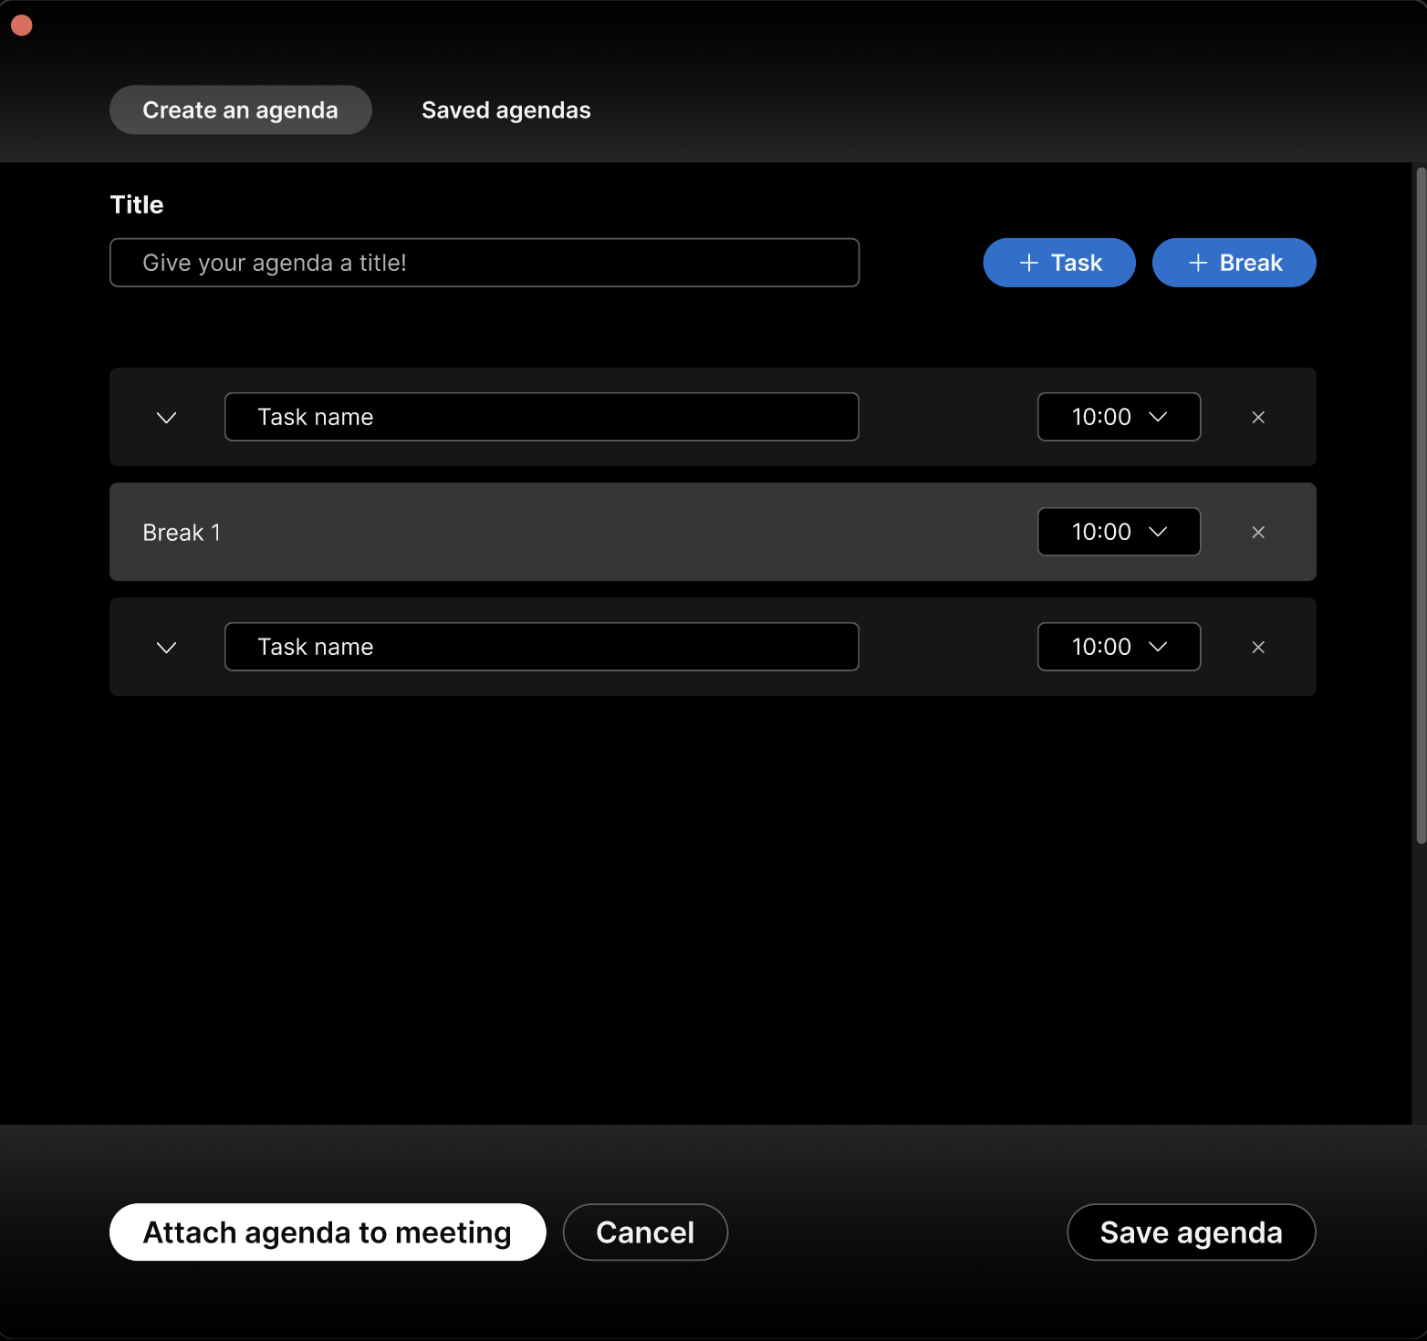Click the plus icon on the Task button
The image size is (1427, 1341).
pyautogui.click(x=1028, y=263)
